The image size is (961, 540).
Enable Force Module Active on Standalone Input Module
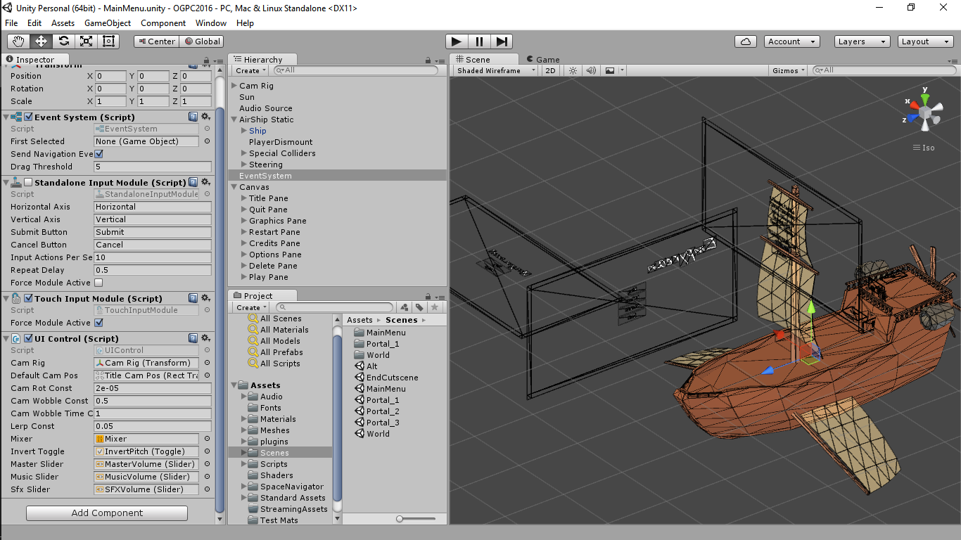point(98,282)
